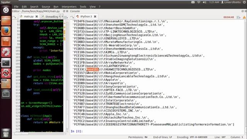Open the window-shaped icon in the launcher
Viewport: 247px width, 139px height.
(6, 94)
